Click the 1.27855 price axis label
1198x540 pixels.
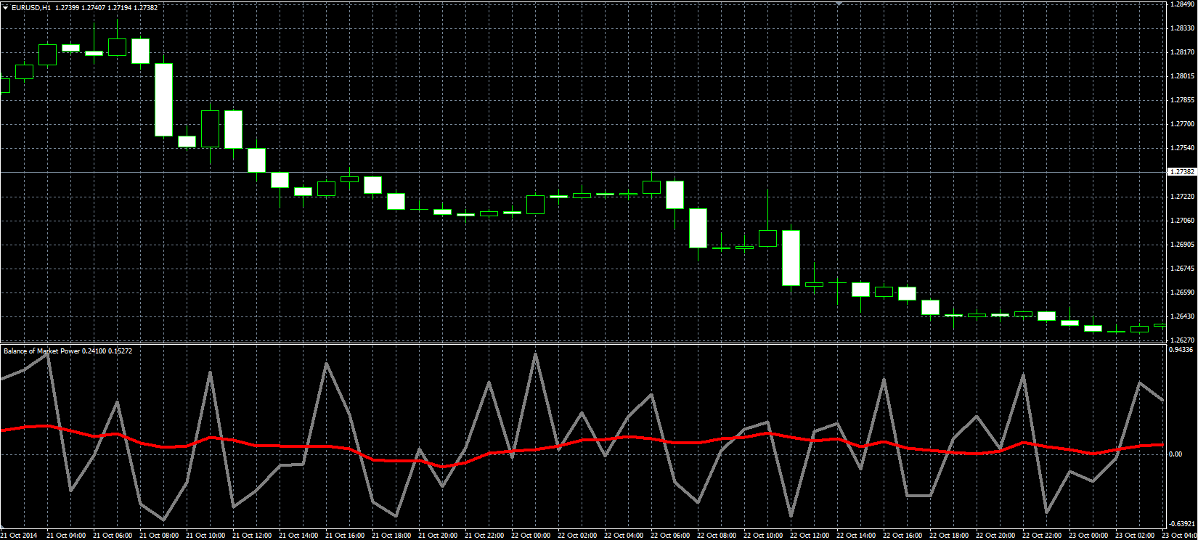pos(1182,100)
